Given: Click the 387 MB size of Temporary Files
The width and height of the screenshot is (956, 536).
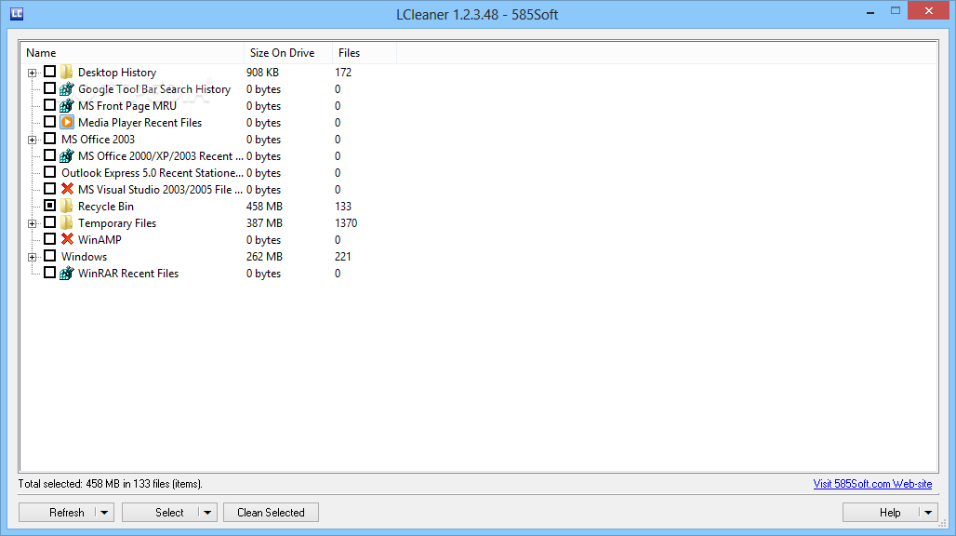Looking at the screenshot, I should [264, 223].
